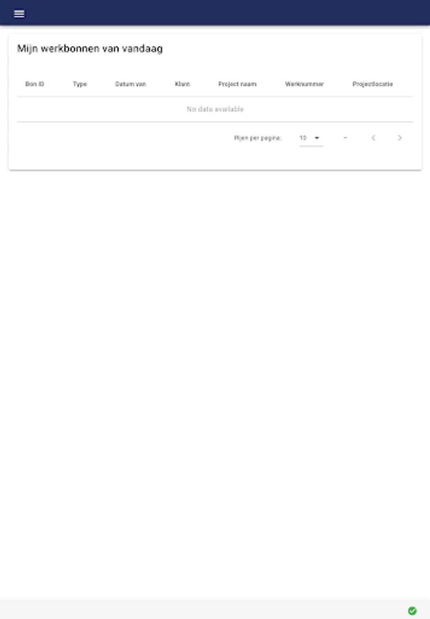Click the No data available row
The image size is (430, 619).
pos(215,109)
